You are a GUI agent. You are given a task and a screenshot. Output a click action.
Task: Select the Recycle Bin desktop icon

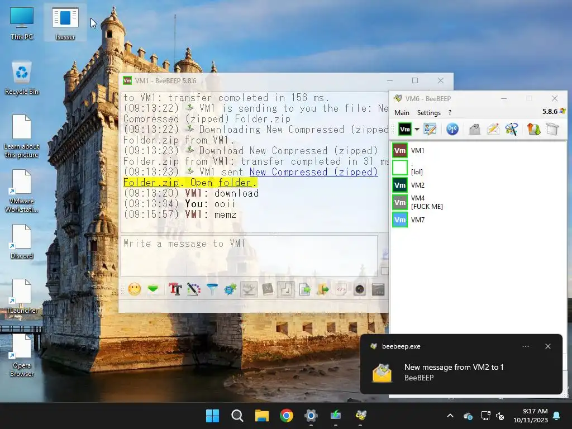22,78
